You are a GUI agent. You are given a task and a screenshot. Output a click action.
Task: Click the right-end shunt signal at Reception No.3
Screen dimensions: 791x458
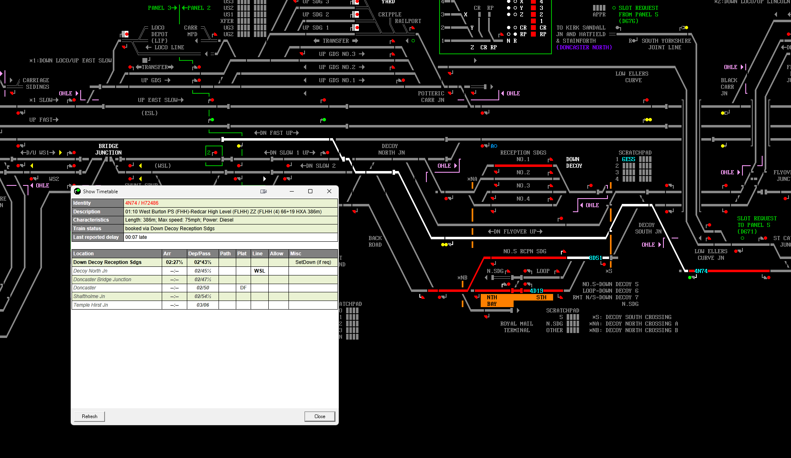551,186
